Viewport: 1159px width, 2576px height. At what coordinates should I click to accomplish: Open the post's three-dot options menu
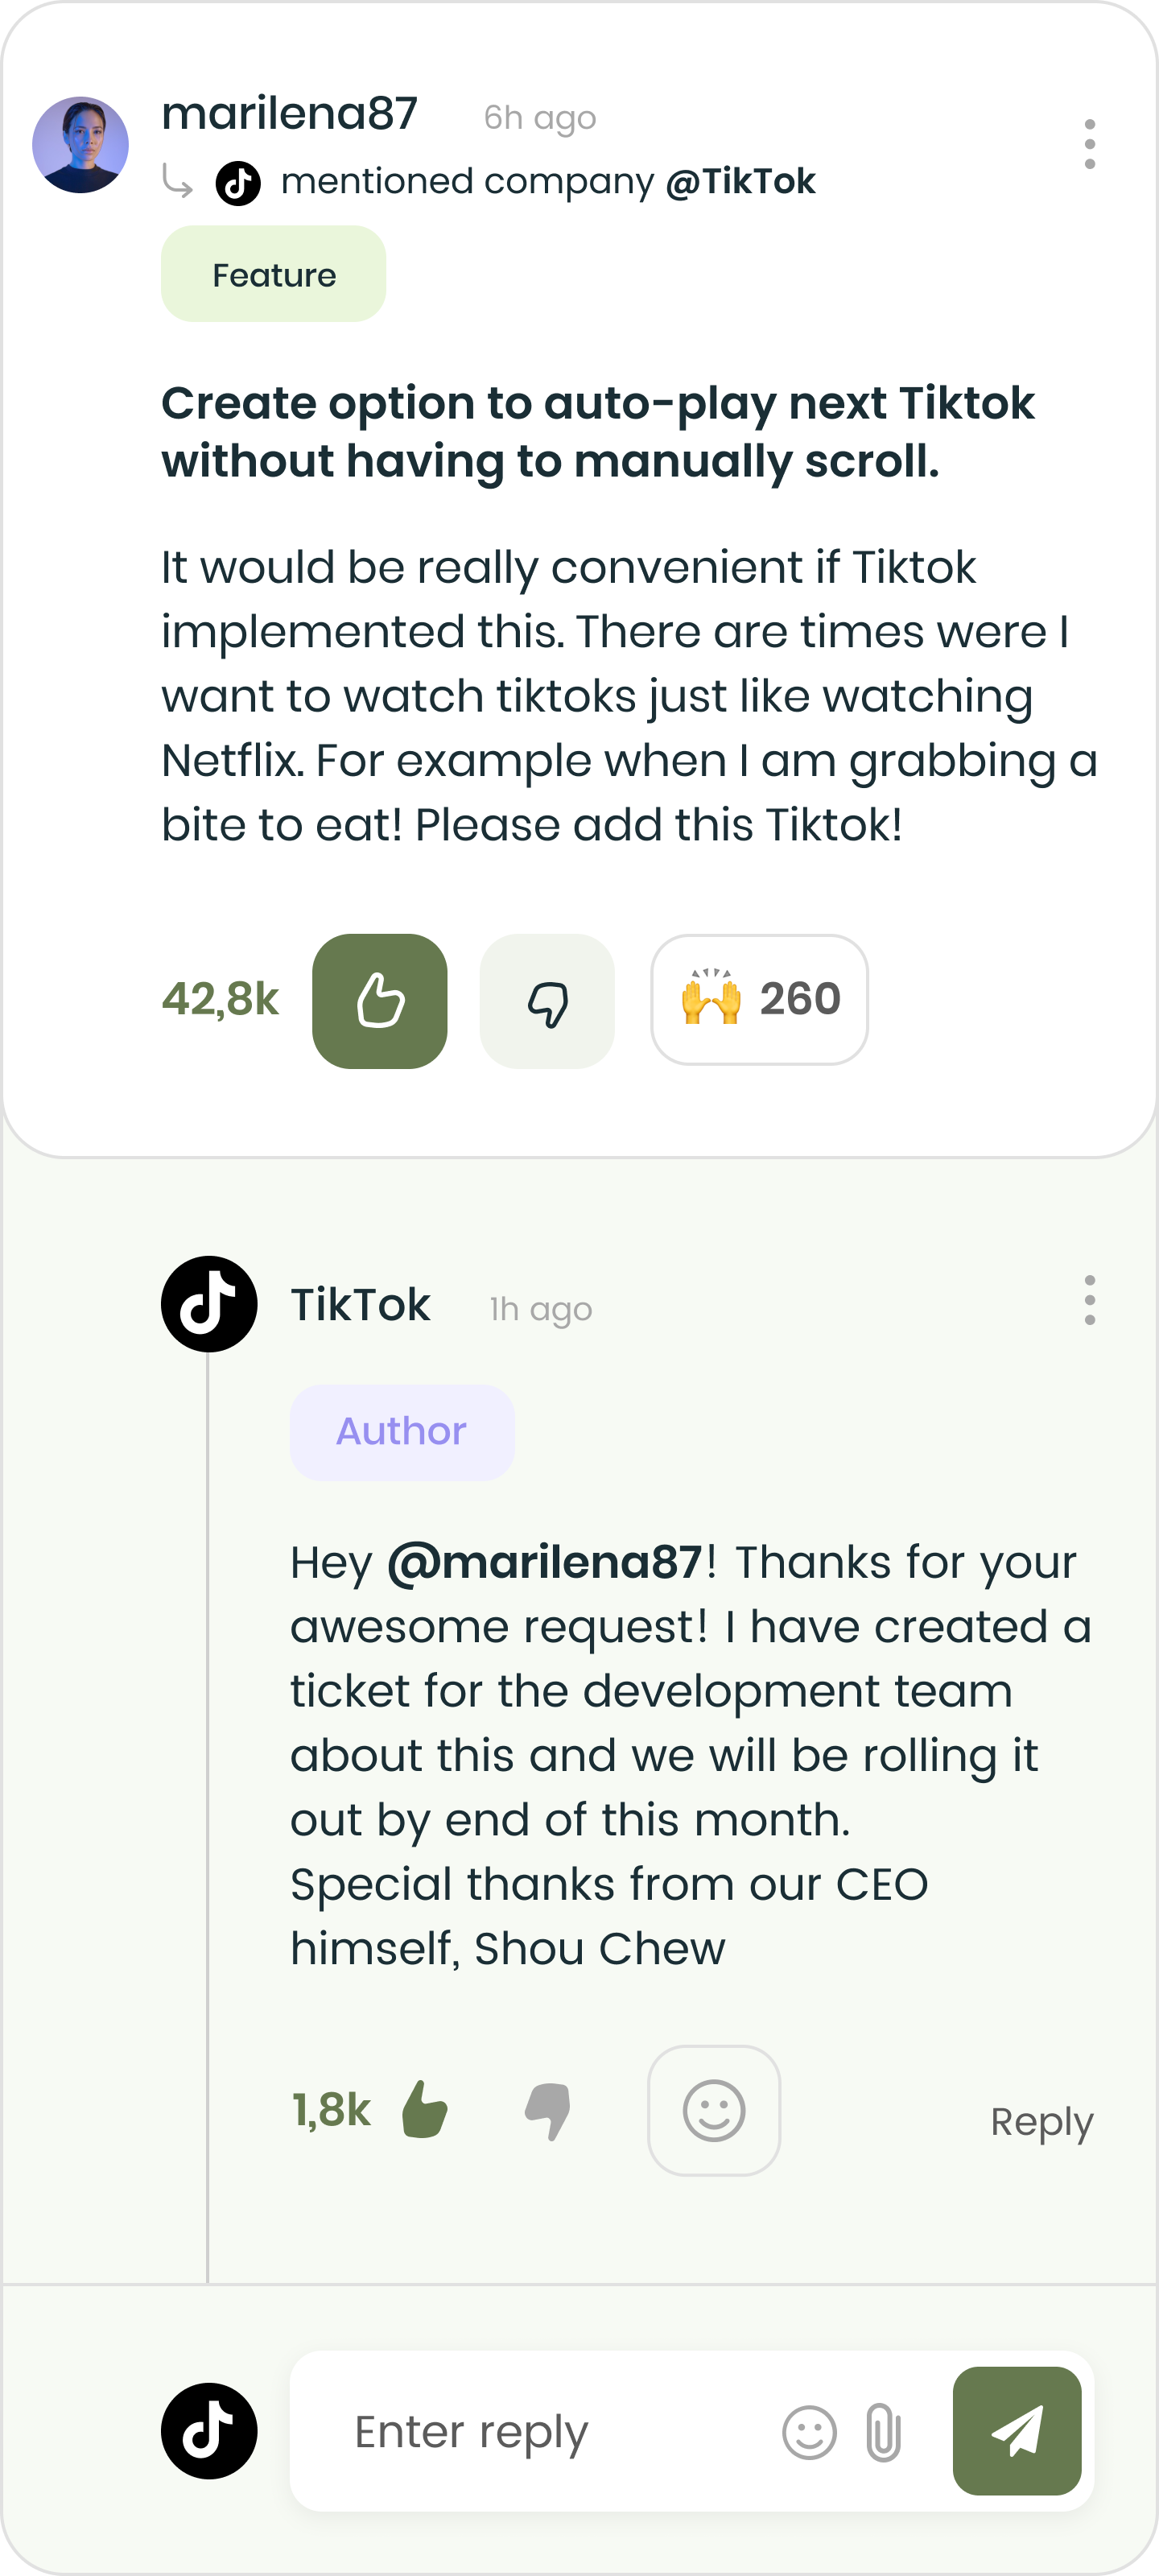point(1089,144)
